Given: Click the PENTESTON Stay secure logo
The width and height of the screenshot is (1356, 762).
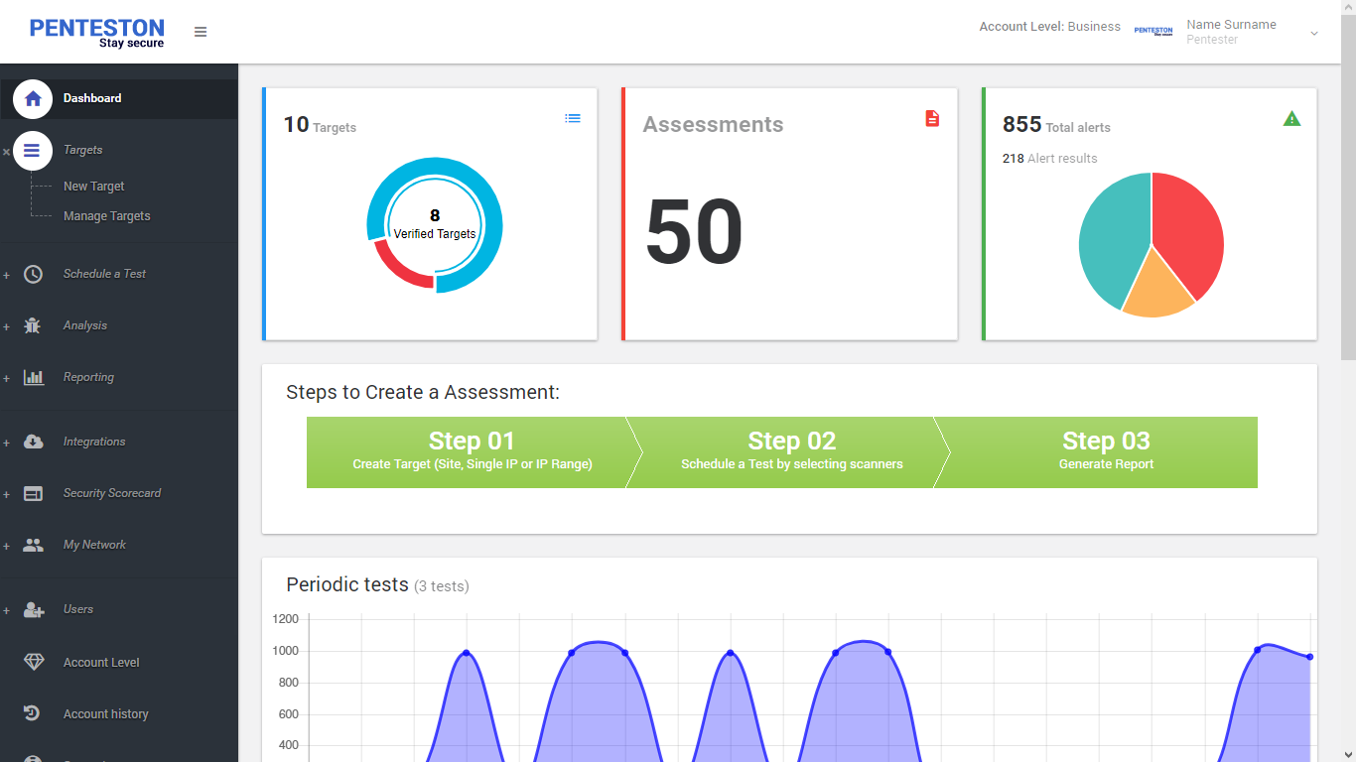Looking at the screenshot, I should coord(97,33).
